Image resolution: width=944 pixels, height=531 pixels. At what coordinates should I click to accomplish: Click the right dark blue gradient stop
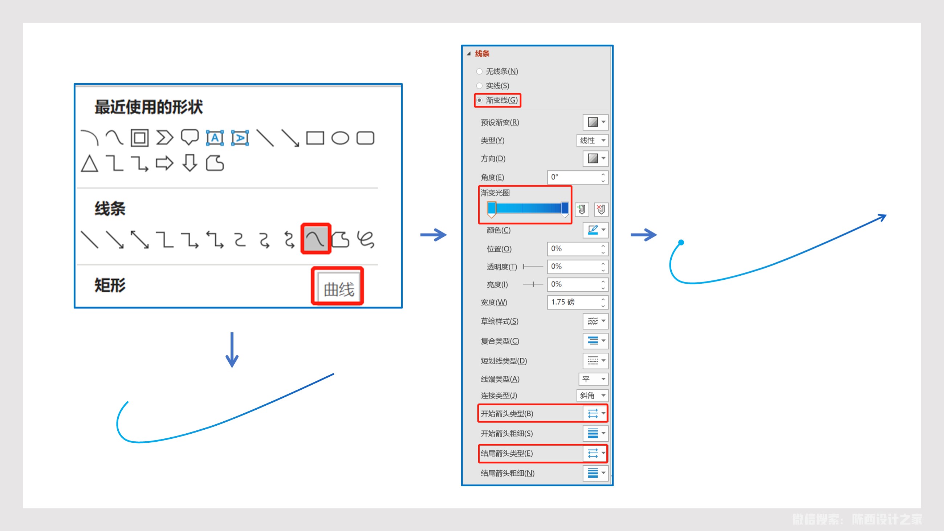[565, 208]
